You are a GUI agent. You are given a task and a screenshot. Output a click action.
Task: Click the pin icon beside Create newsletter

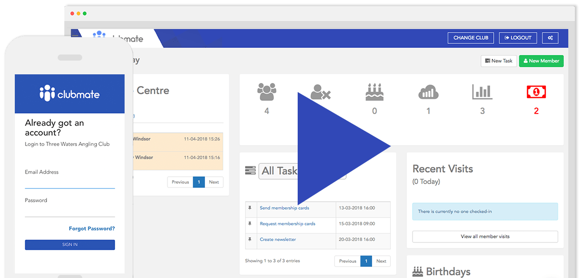click(250, 239)
